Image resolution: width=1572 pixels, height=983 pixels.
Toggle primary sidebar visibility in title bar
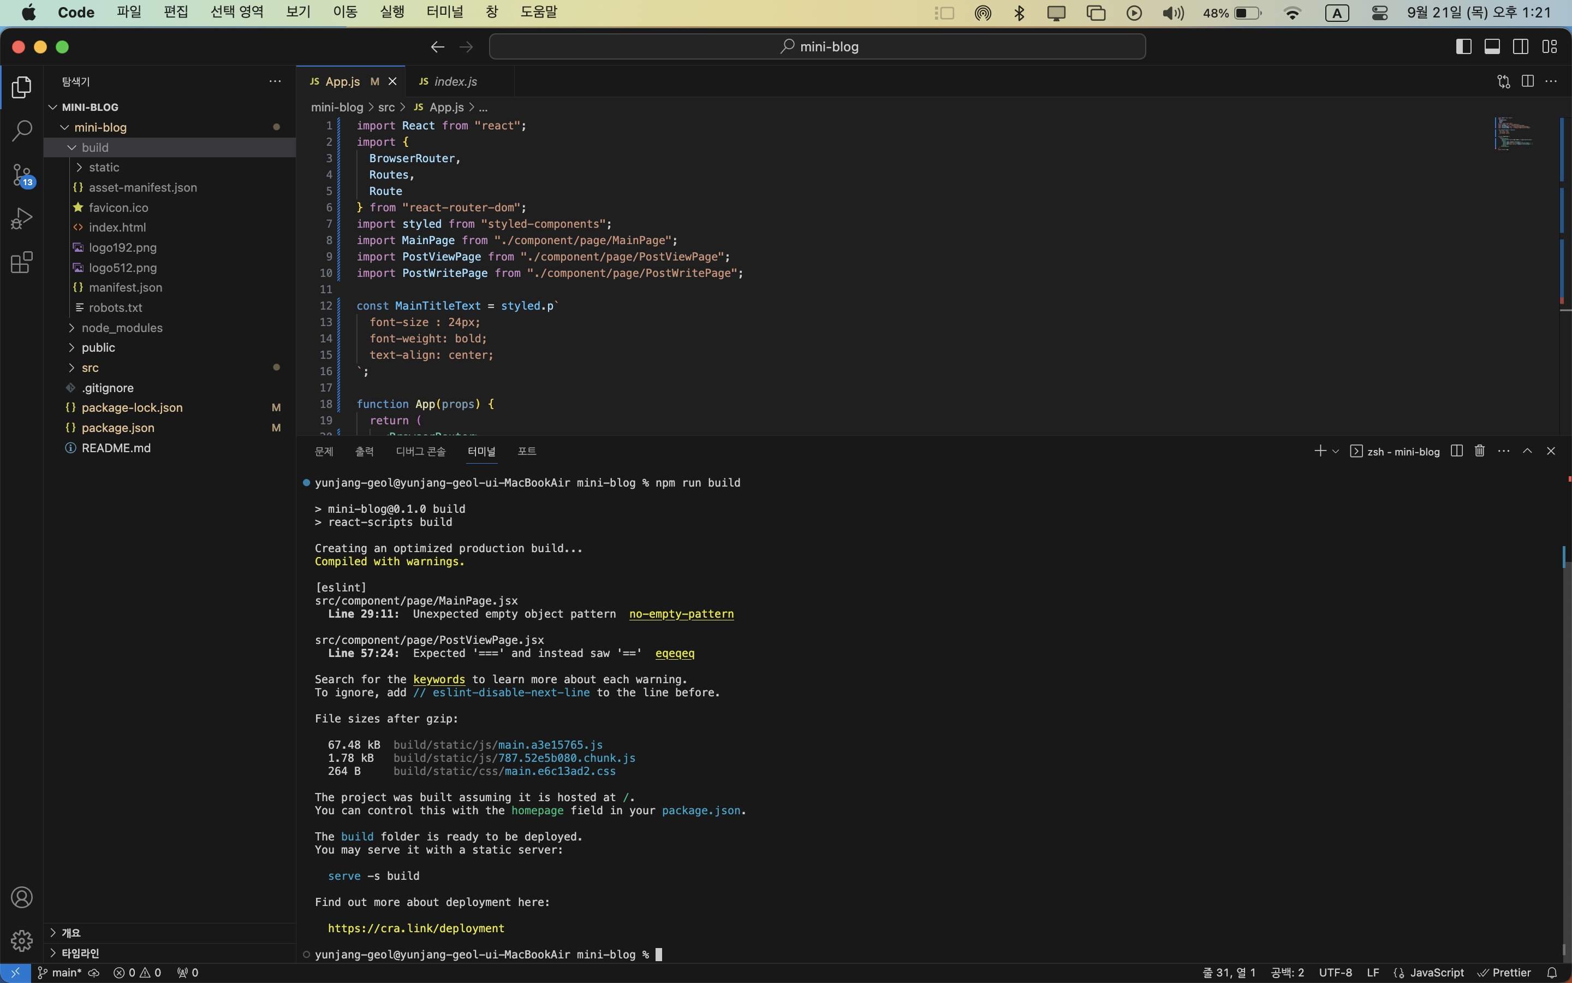pyautogui.click(x=1463, y=46)
